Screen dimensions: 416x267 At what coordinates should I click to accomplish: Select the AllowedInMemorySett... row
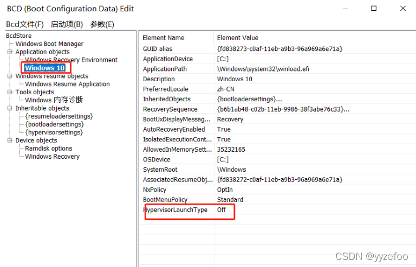(x=278, y=149)
